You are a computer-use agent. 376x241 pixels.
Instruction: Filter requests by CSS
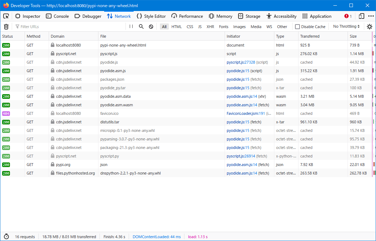click(190, 27)
